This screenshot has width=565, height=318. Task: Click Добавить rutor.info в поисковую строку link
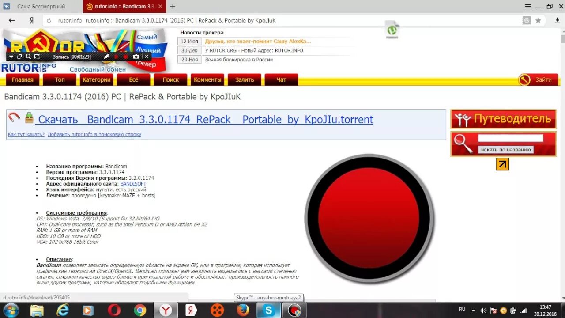[94, 134]
